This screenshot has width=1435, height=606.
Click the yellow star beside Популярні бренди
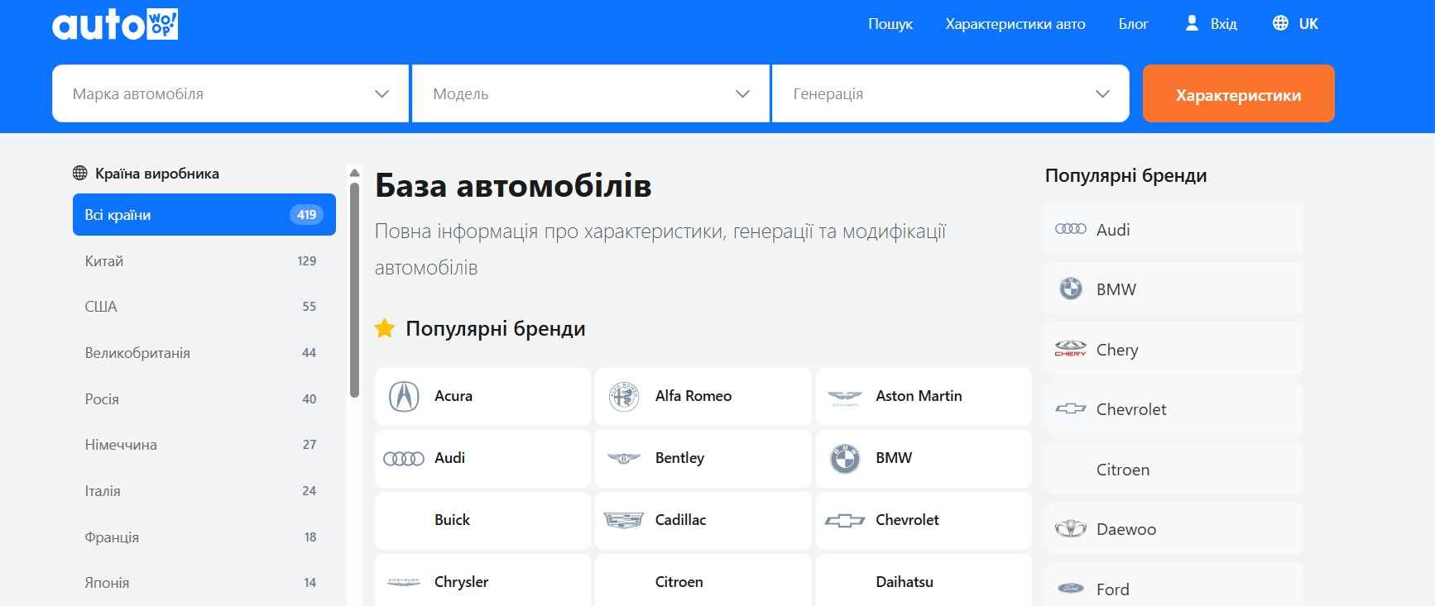[x=384, y=328]
